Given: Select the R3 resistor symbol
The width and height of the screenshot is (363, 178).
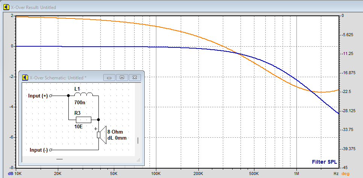Looking at the screenshot, I should (x=83, y=120).
